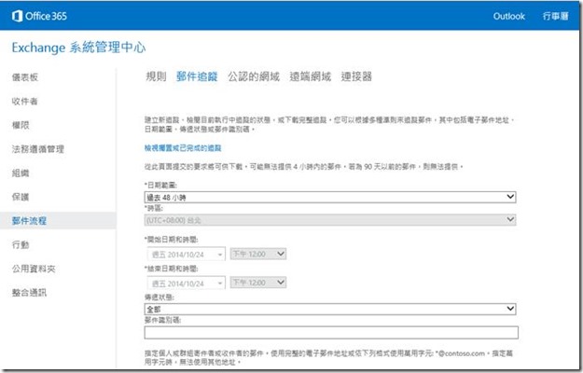Viewport: 583px width, 373px height.
Task: Select 收件者 from the left navigation
Action: (26, 101)
